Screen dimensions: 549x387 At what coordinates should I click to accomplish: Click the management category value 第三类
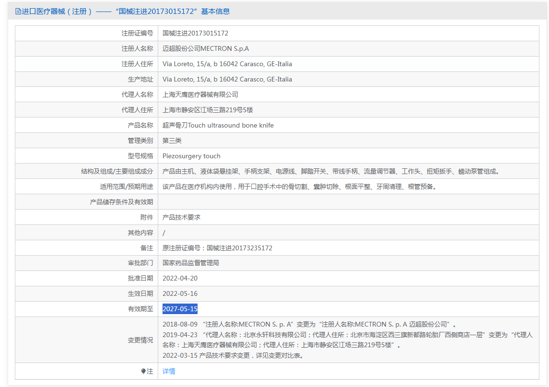172,141
